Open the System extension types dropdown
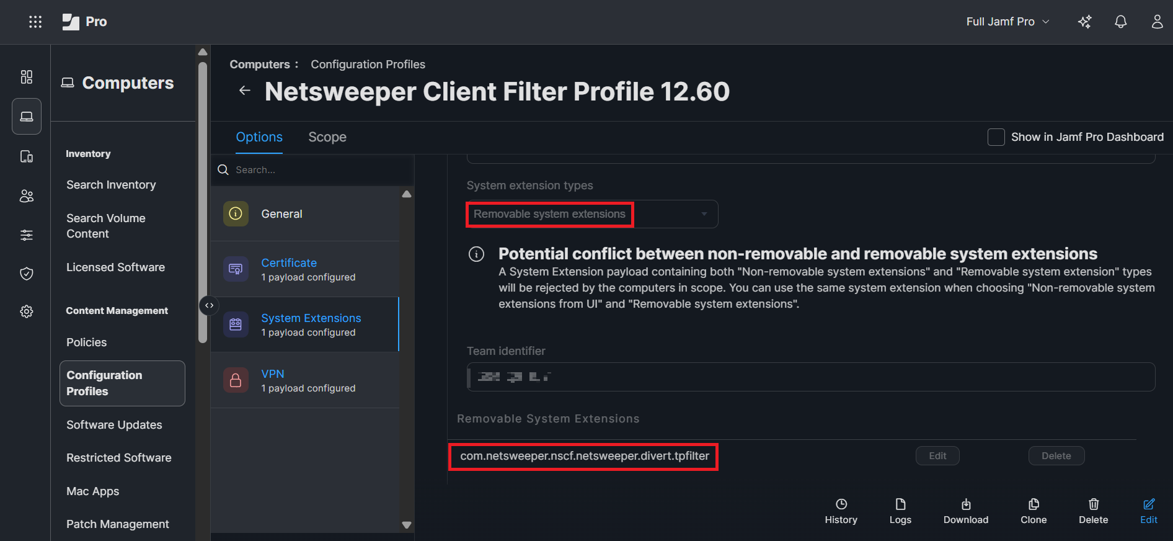 pyautogui.click(x=592, y=214)
